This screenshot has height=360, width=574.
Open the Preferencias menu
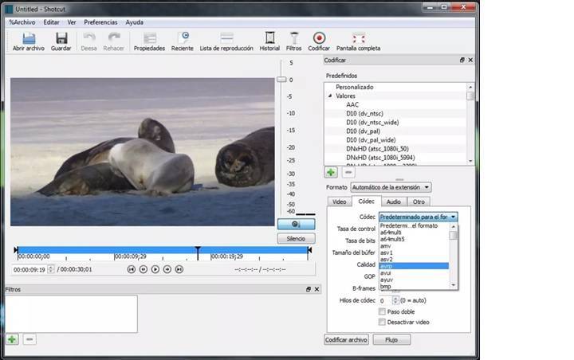click(x=100, y=22)
